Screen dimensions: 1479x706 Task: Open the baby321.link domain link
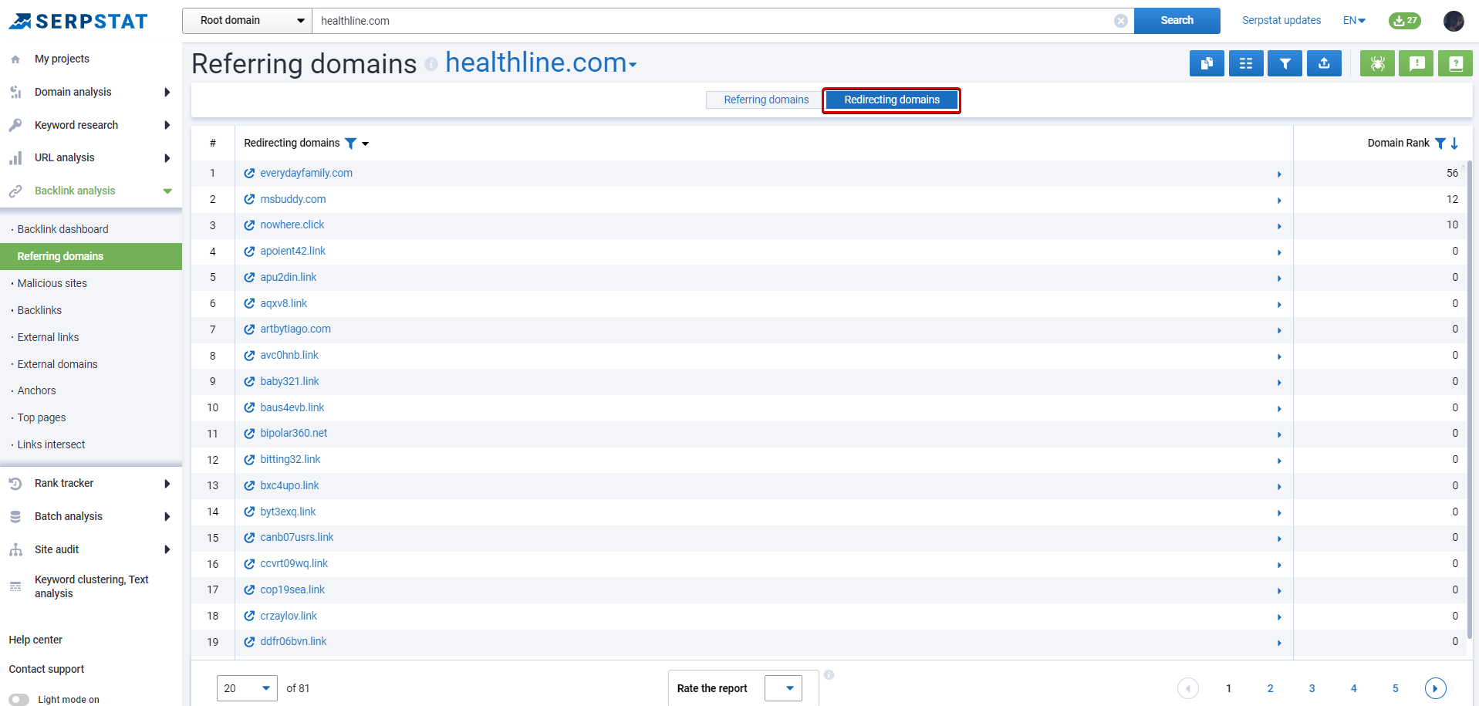pyautogui.click(x=289, y=382)
